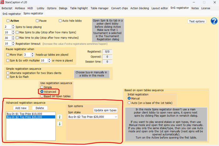Check Alternate registration for two Stars clients
The image size is (219, 146).
pos(8,73)
